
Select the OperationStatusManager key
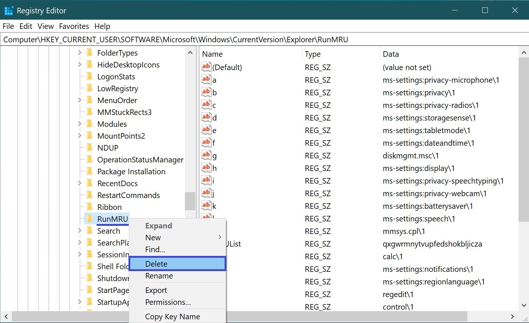pos(140,159)
